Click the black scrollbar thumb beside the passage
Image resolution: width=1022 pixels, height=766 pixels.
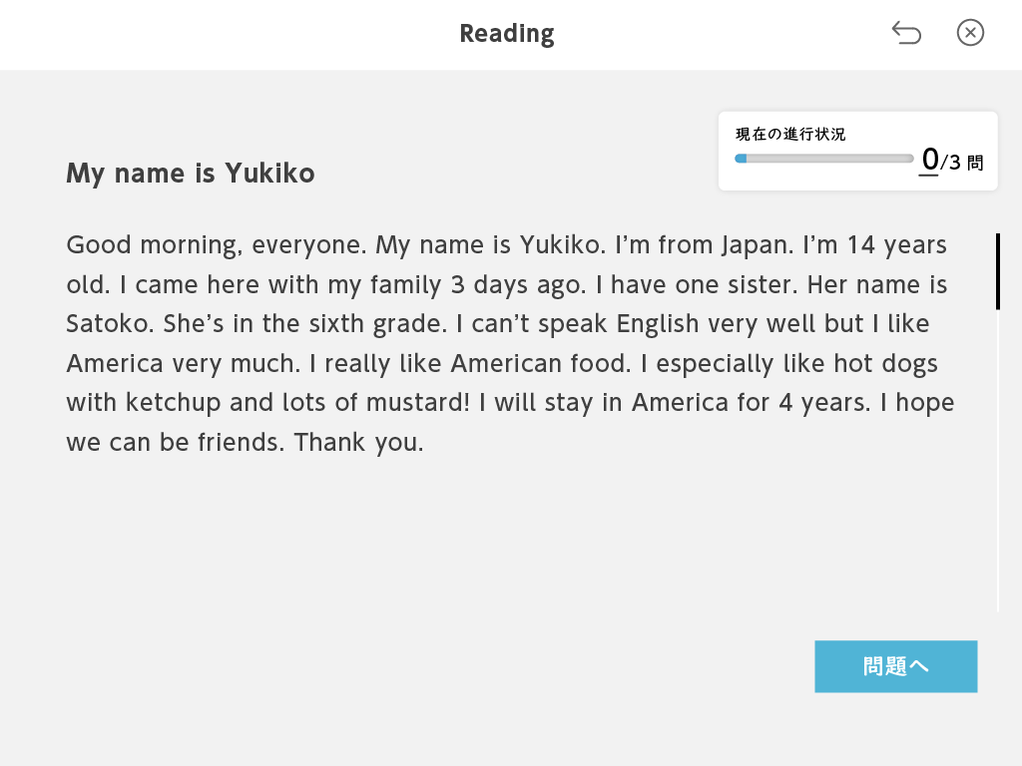pyautogui.click(x=998, y=271)
